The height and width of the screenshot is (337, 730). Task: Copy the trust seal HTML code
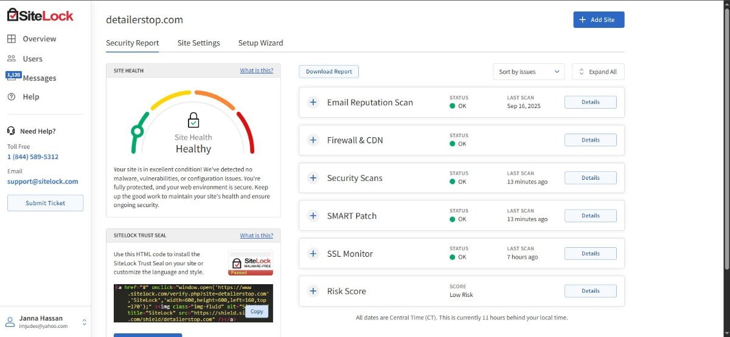tap(257, 311)
